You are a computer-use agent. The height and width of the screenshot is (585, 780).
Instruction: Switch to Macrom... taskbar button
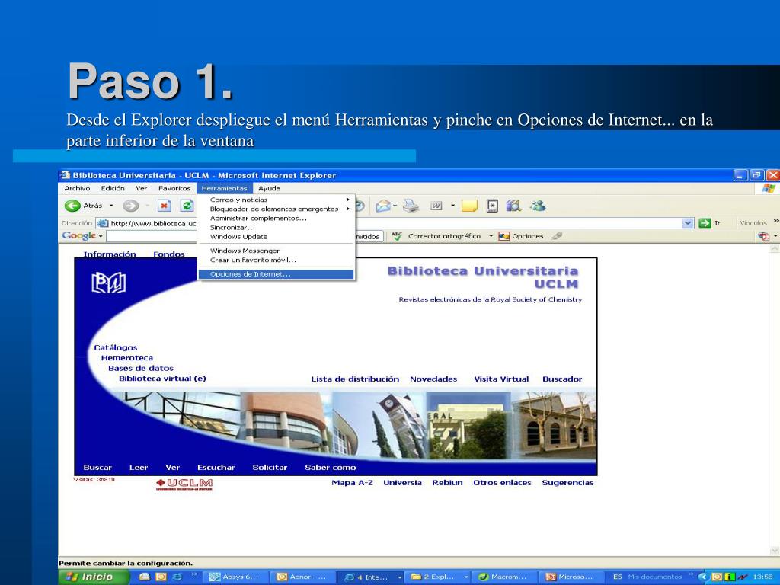[x=503, y=577]
